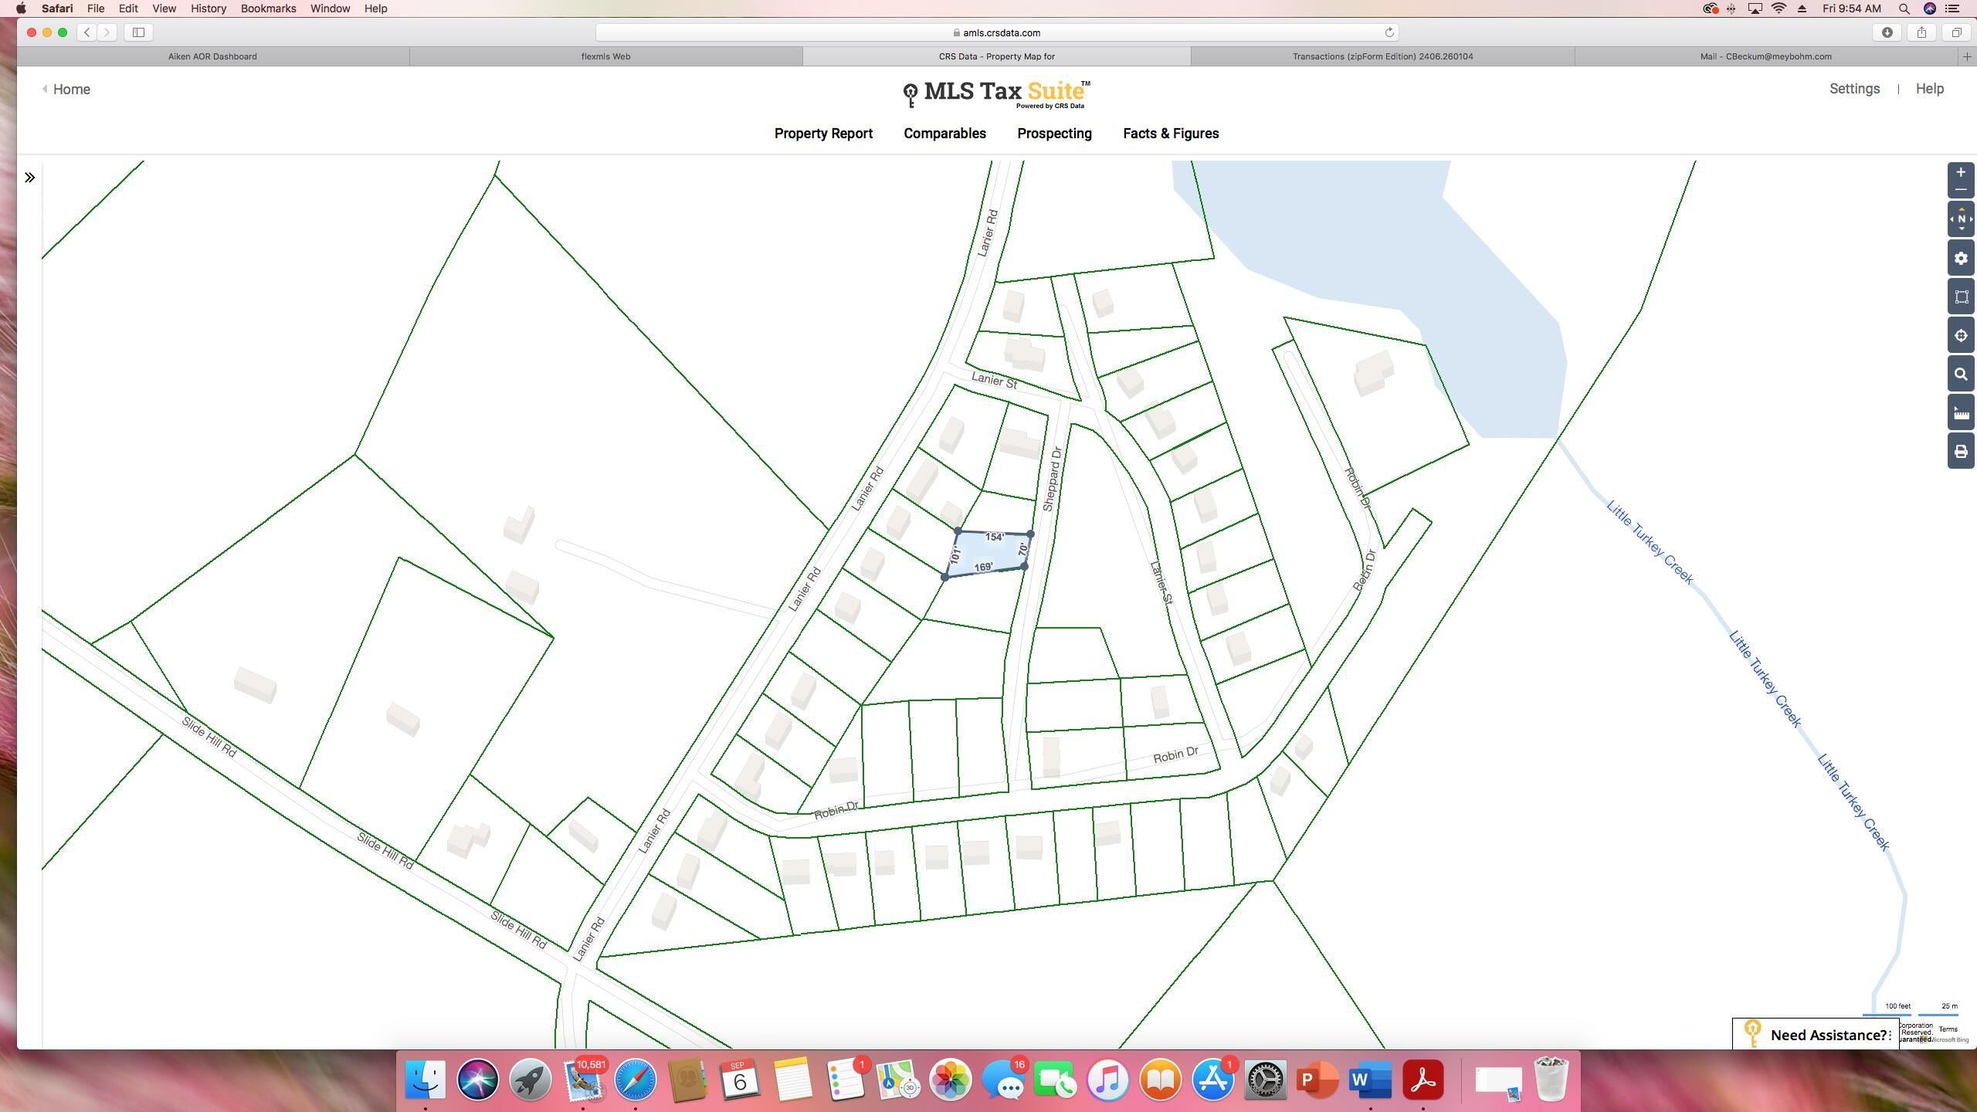Open Reminders in the dock
The width and height of the screenshot is (1977, 1112).
pyautogui.click(x=846, y=1080)
